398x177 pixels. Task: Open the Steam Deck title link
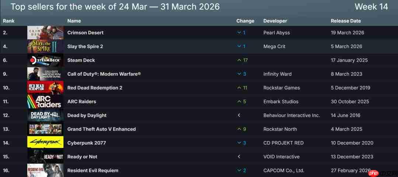(81, 60)
